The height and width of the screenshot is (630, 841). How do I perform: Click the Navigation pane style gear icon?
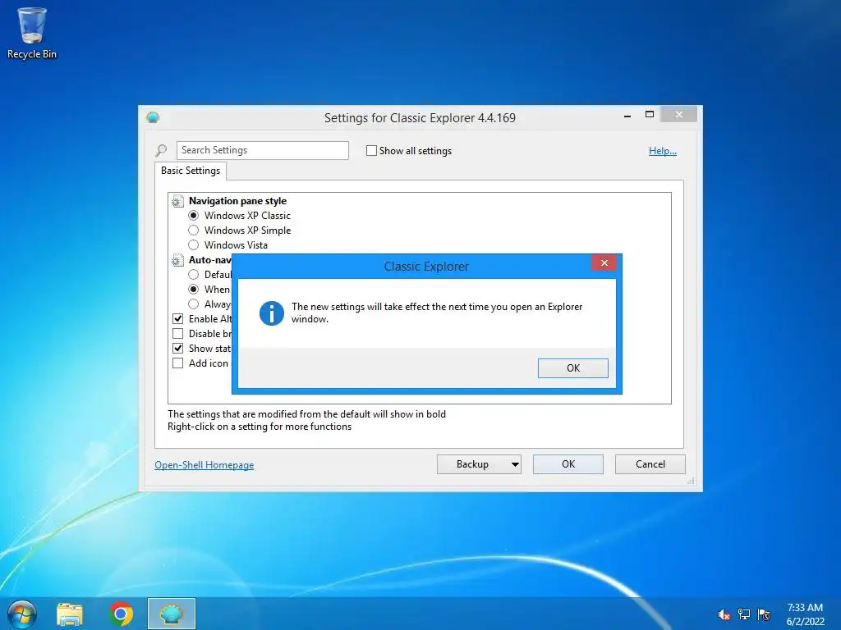177,202
